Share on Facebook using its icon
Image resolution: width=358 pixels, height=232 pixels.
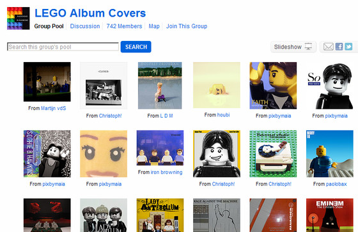pyautogui.click(x=339, y=47)
